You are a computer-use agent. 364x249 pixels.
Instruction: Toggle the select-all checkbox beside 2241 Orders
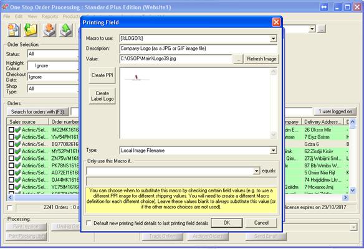[10, 207]
